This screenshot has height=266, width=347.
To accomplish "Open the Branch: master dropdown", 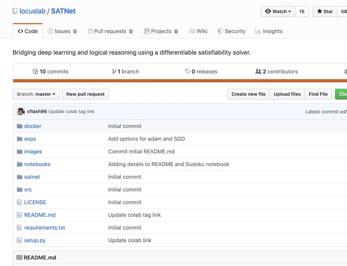I will click(x=36, y=94).
